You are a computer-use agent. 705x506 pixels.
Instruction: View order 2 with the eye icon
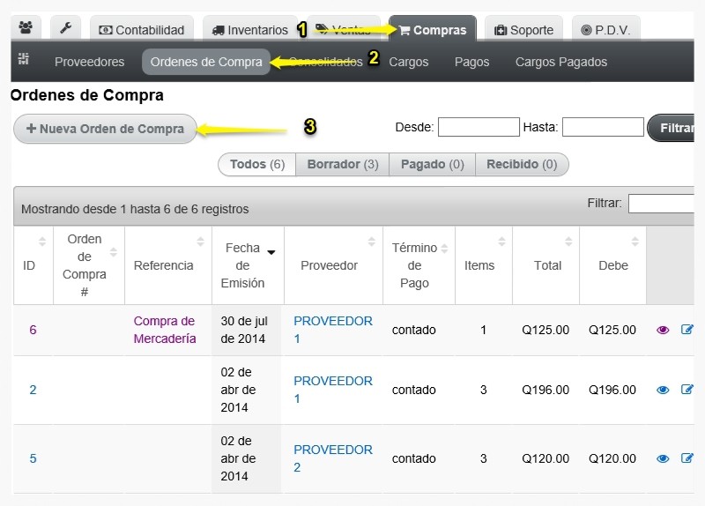pyautogui.click(x=663, y=390)
